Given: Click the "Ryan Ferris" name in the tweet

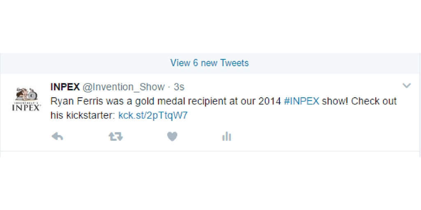Looking at the screenshot, I should click(x=71, y=101).
